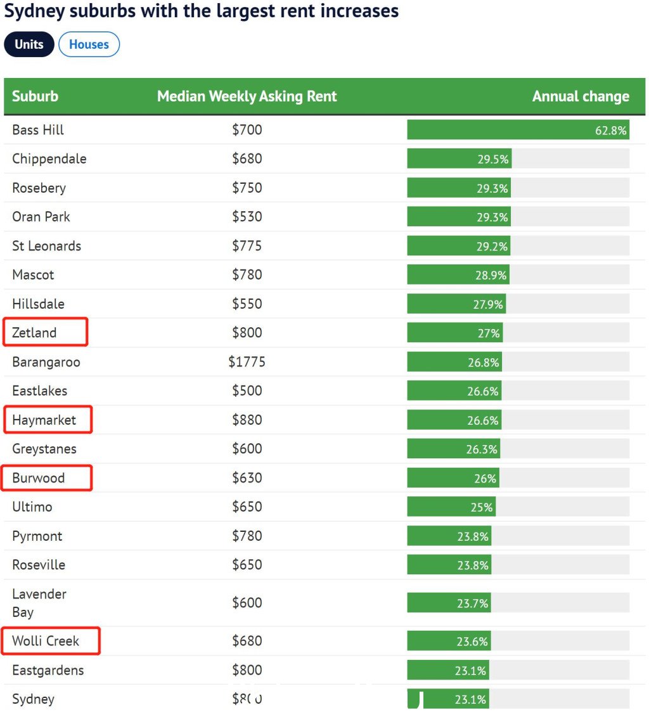Click the Rosebery table row name
The width and height of the screenshot is (649, 717).
point(39,188)
